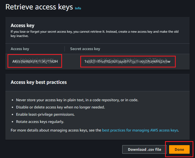The image size is (195, 158).
Task: Open best practices for managing AWS access keys
Action: 140,130
